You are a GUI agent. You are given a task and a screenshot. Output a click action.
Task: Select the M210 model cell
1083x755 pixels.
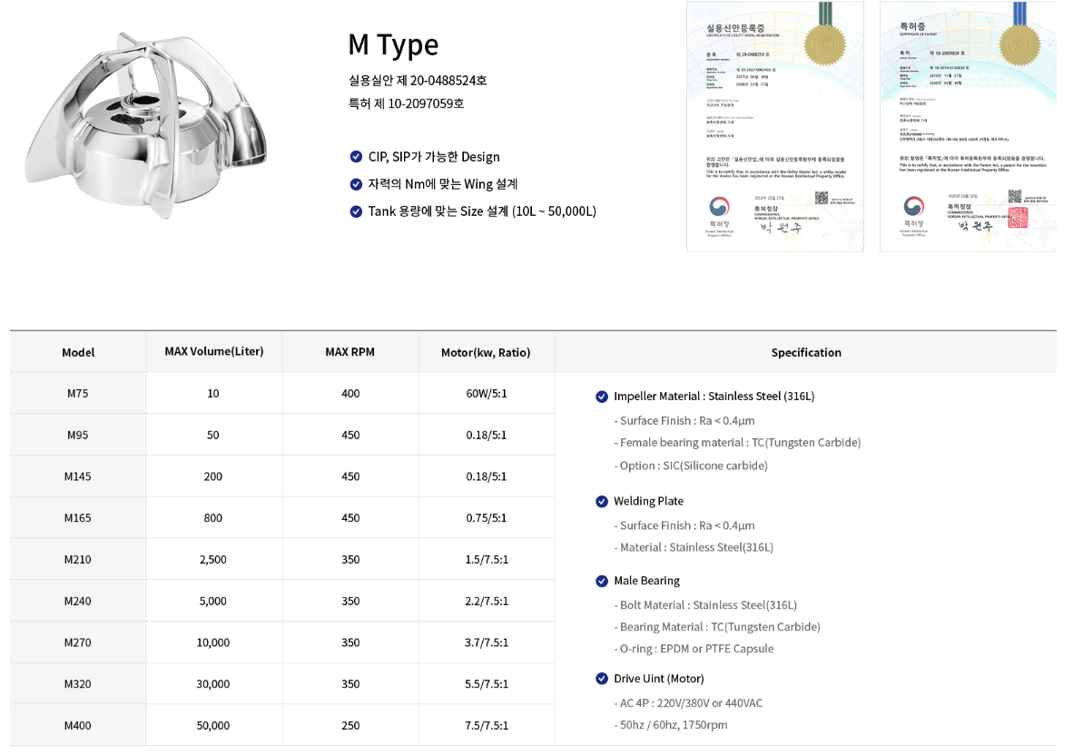point(78,559)
